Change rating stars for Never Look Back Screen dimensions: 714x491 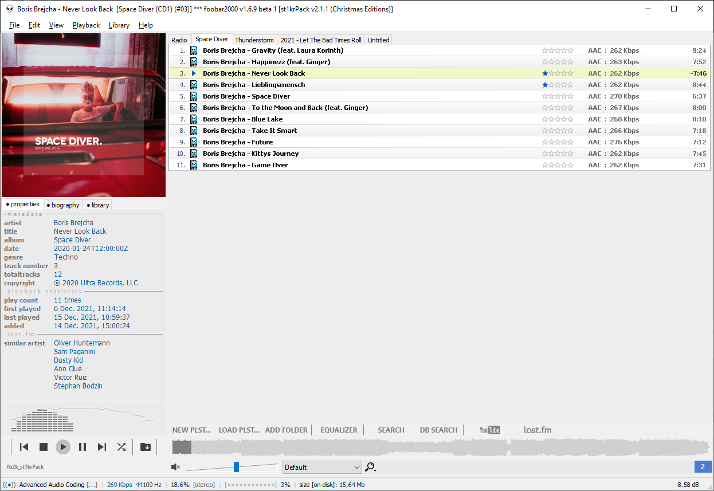558,73
